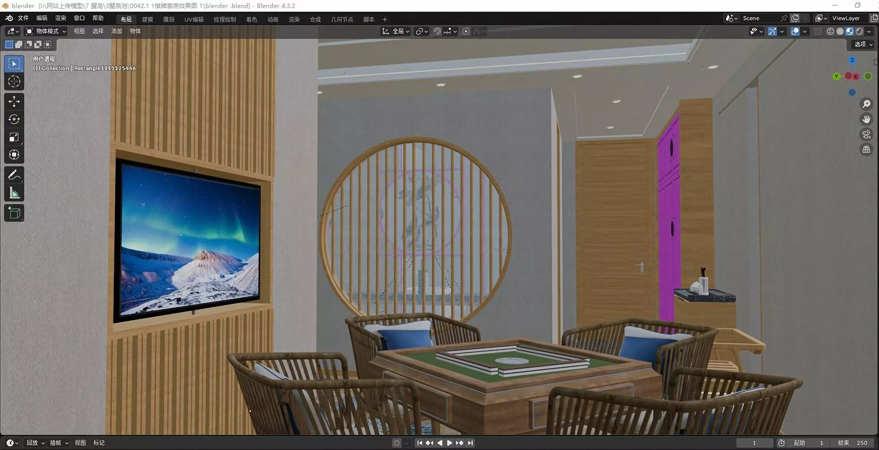
Task: Open the 插帧 keying dropdown
Action: [x=59, y=443]
